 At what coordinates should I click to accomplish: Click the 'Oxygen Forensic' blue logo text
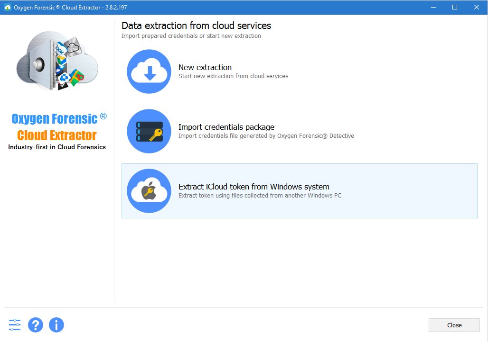(59, 118)
